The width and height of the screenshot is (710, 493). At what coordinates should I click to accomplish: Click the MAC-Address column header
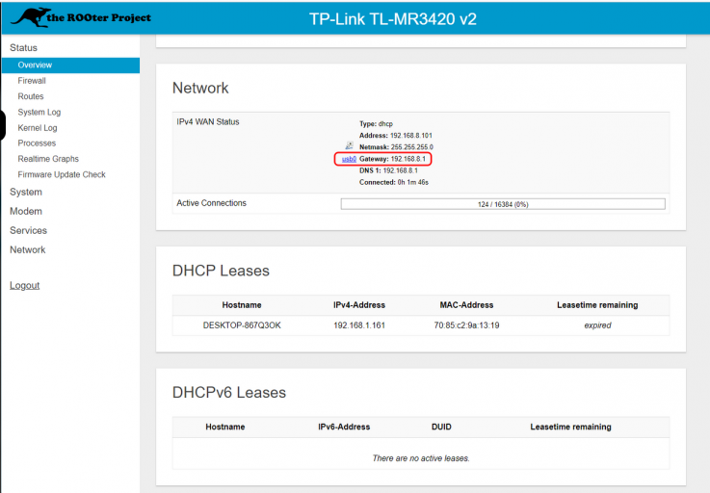coord(466,305)
